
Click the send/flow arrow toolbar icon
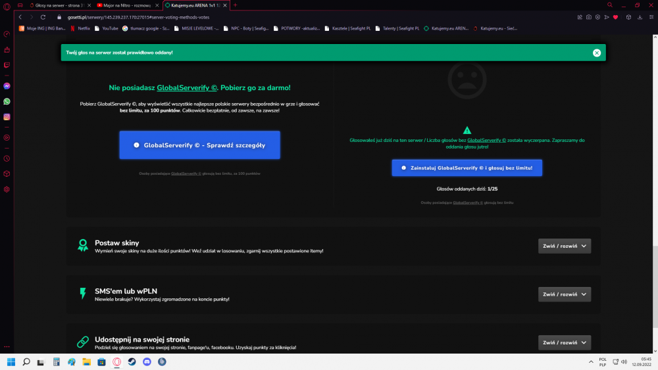pyautogui.click(x=607, y=17)
